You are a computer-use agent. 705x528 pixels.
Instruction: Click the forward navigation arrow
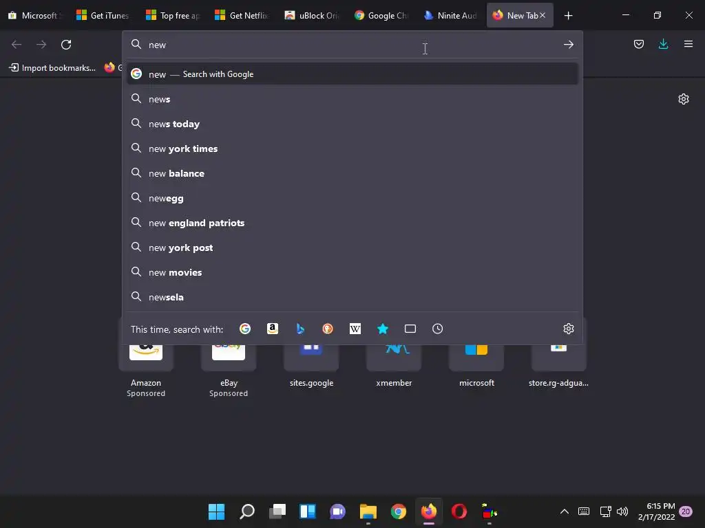41,45
